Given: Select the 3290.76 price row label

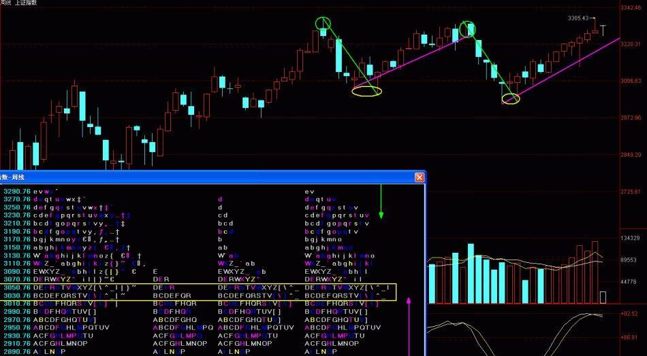Looking at the screenshot, I should point(17,192).
